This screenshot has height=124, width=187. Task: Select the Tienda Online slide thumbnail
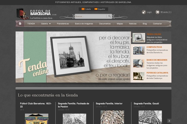[139, 38]
